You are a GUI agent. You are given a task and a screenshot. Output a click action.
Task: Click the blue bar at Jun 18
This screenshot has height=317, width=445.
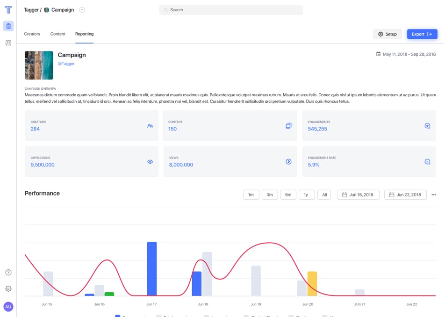197,284
